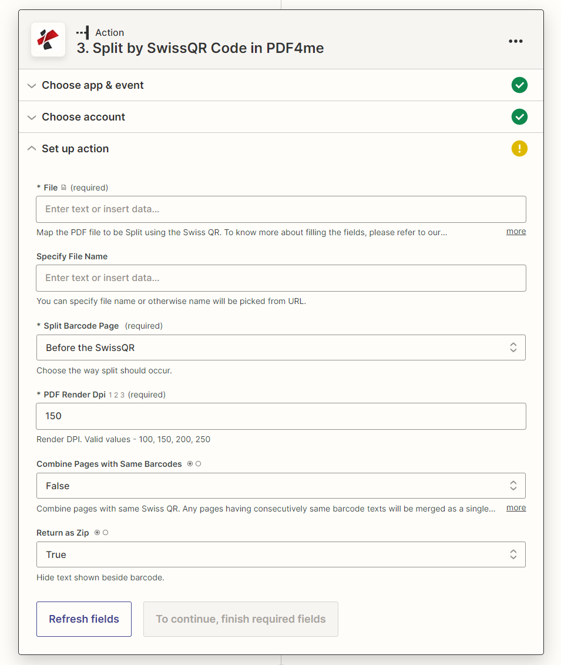
Task: Open the three-dot options menu
Action: [x=515, y=41]
